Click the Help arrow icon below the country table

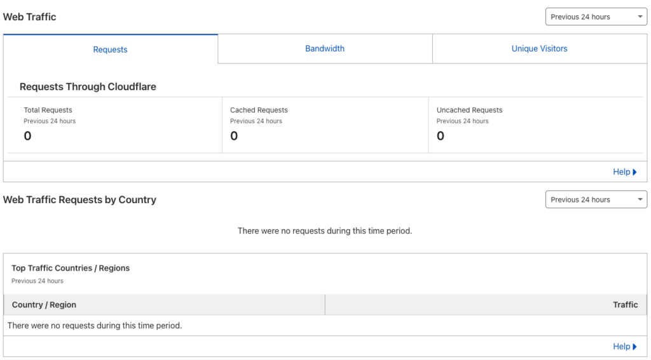pos(634,347)
